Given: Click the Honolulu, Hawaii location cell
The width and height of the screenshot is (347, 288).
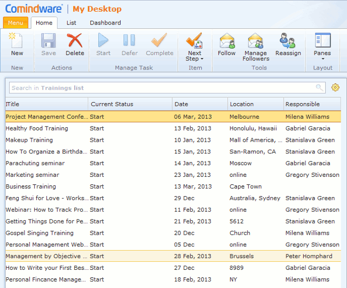Looking at the screenshot, I should tap(253, 128).
